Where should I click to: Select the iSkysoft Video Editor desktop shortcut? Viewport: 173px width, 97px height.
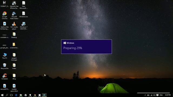[14, 15]
